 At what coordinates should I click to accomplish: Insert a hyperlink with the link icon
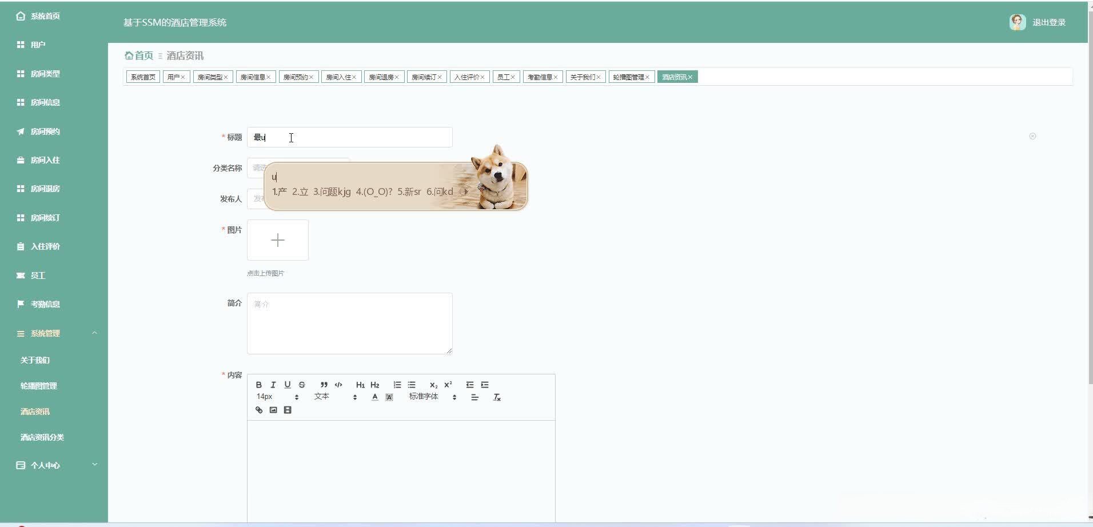259,410
